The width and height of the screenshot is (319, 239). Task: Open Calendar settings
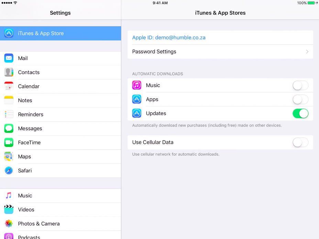(60, 87)
